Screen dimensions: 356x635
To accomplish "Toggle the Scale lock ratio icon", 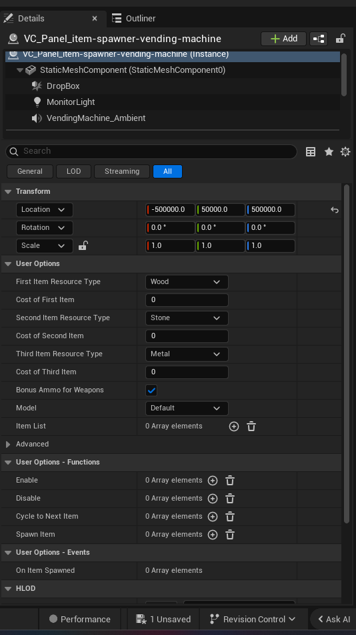I will (83, 245).
